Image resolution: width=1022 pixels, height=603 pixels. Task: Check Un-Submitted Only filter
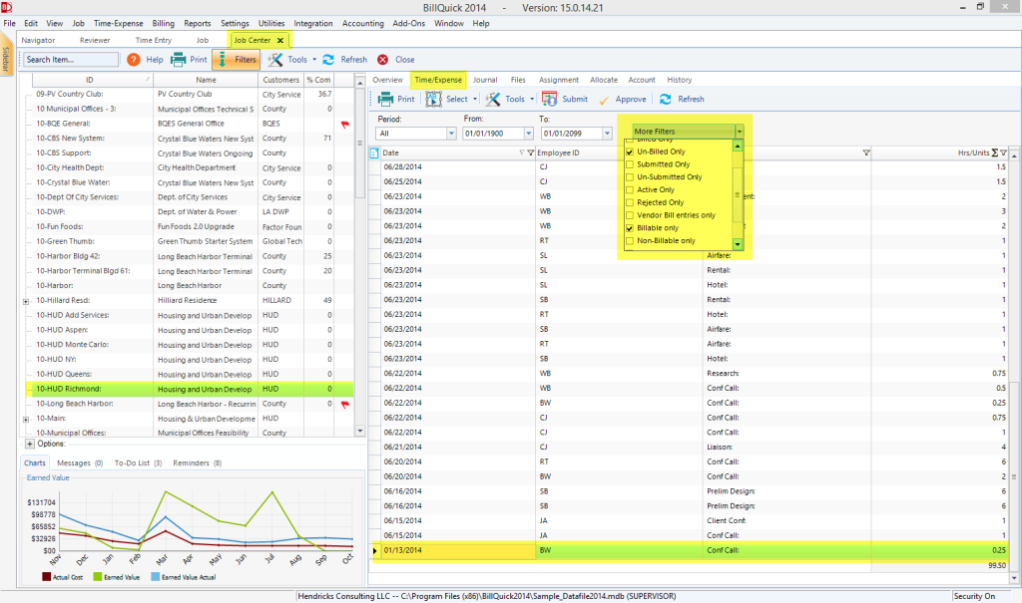630,177
